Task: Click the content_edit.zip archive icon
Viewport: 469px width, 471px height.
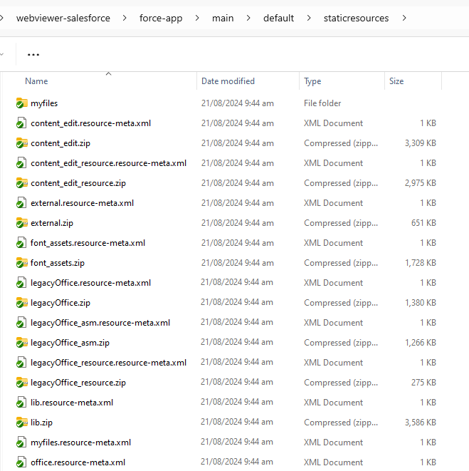Action: tap(21, 143)
